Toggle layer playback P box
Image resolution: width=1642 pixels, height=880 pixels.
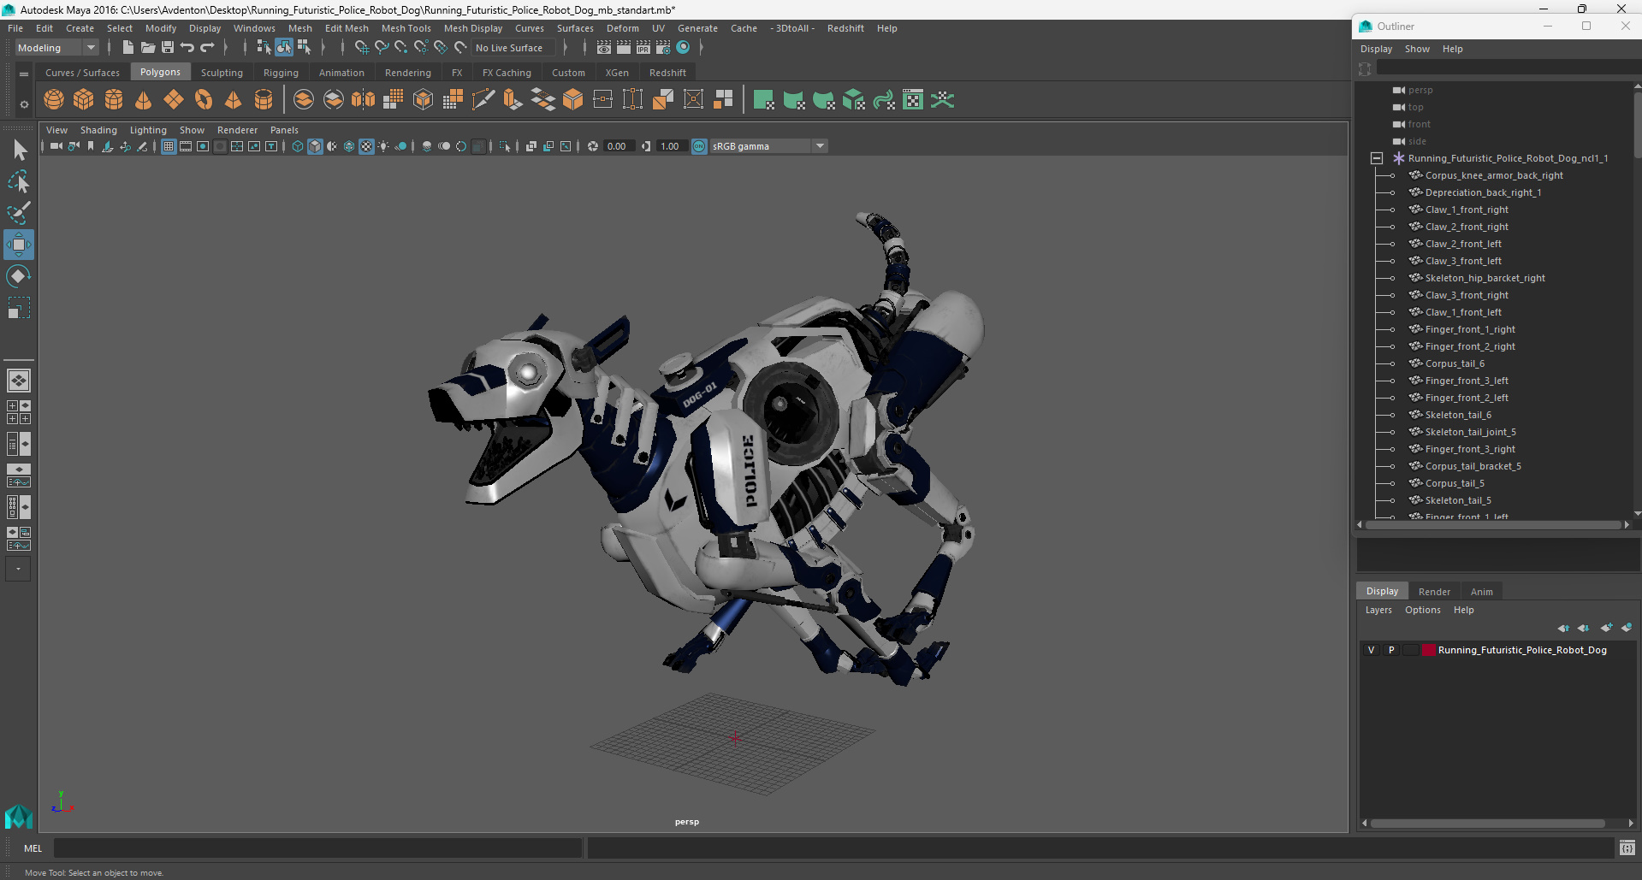click(1391, 650)
